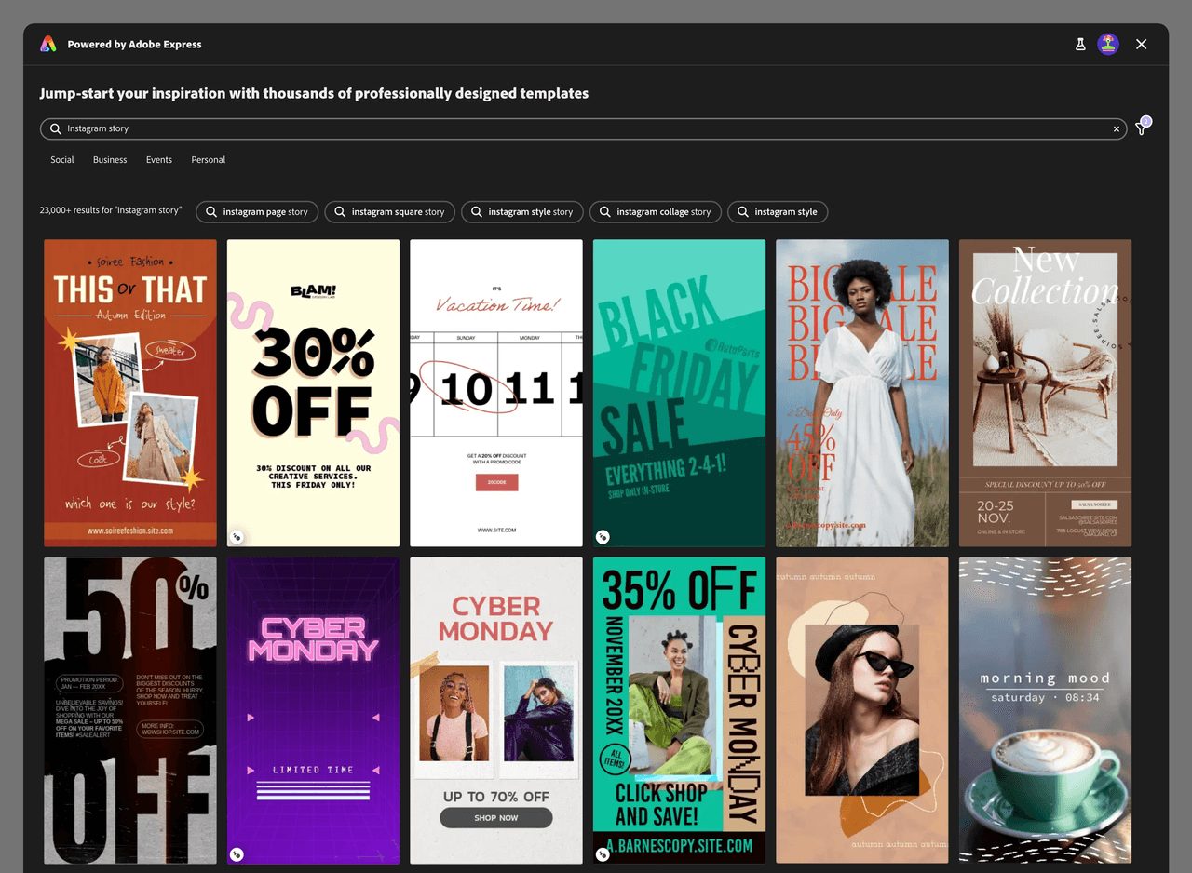1192x873 pixels.
Task: Click the premium badge on the 30% OFF template
Action: pyautogui.click(x=237, y=536)
